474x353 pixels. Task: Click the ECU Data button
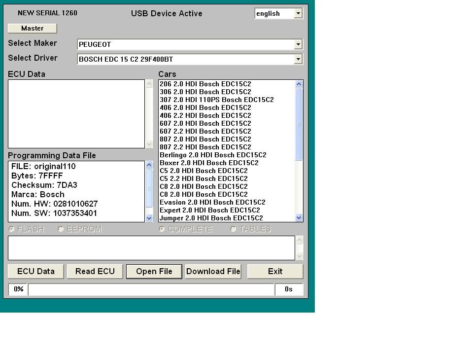(x=36, y=271)
